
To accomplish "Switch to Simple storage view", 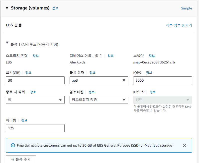I will coord(187,8).
